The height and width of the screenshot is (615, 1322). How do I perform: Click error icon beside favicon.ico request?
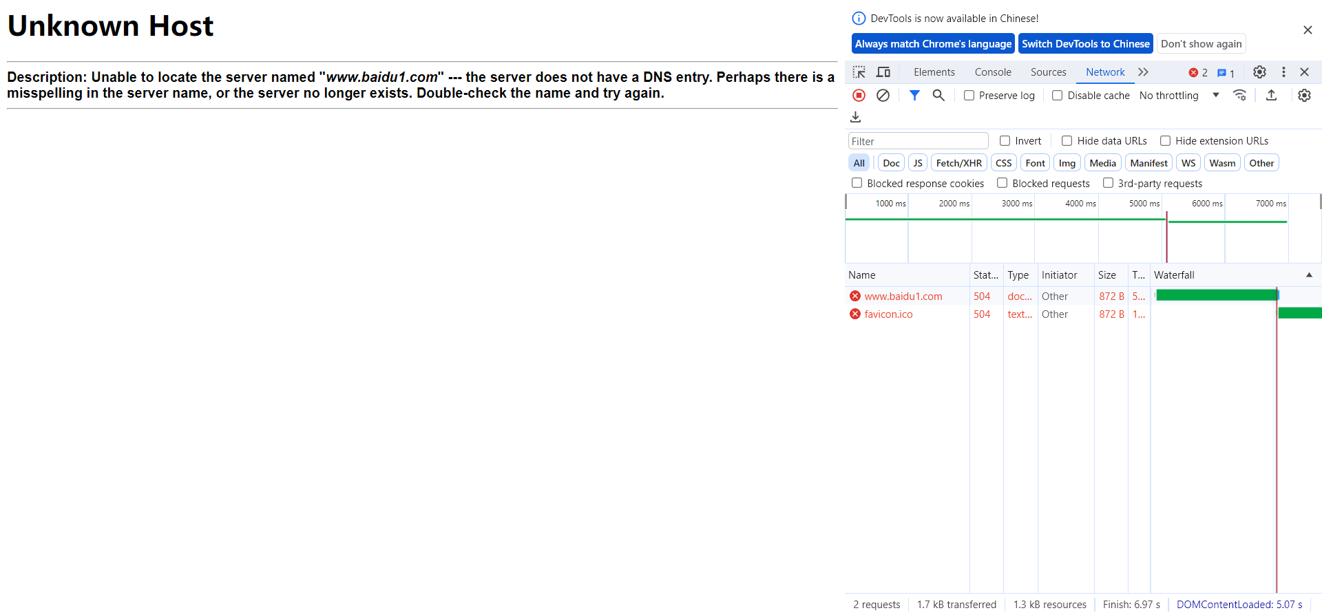pos(855,314)
